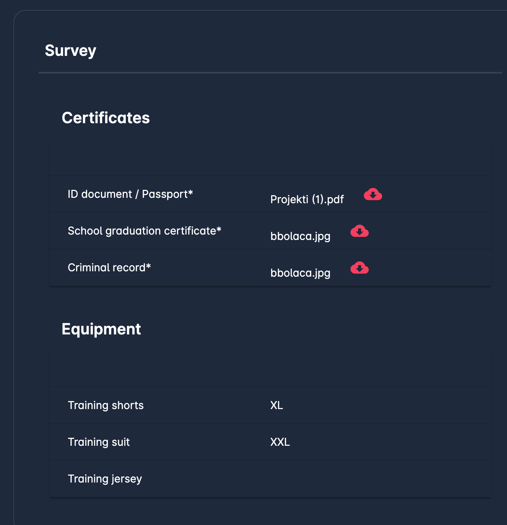The height and width of the screenshot is (525, 507).
Task: Click the XXL training suit size
Action: tap(280, 442)
